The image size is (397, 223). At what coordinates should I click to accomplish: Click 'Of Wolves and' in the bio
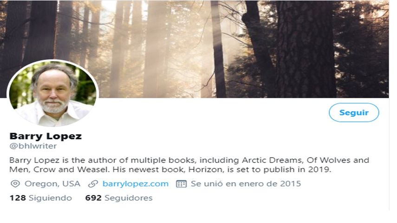[338, 160]
